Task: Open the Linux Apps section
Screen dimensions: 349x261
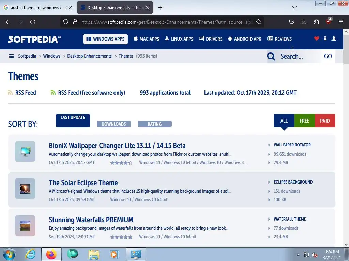Action: click(179, 39)
